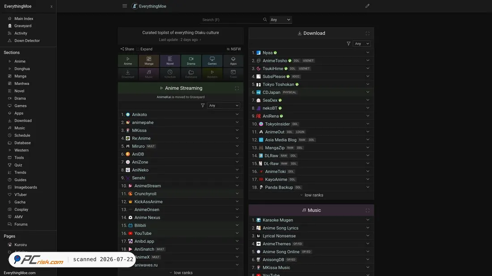Click the pencil edit icon
The image size is (492, 276).
point(367,6)
